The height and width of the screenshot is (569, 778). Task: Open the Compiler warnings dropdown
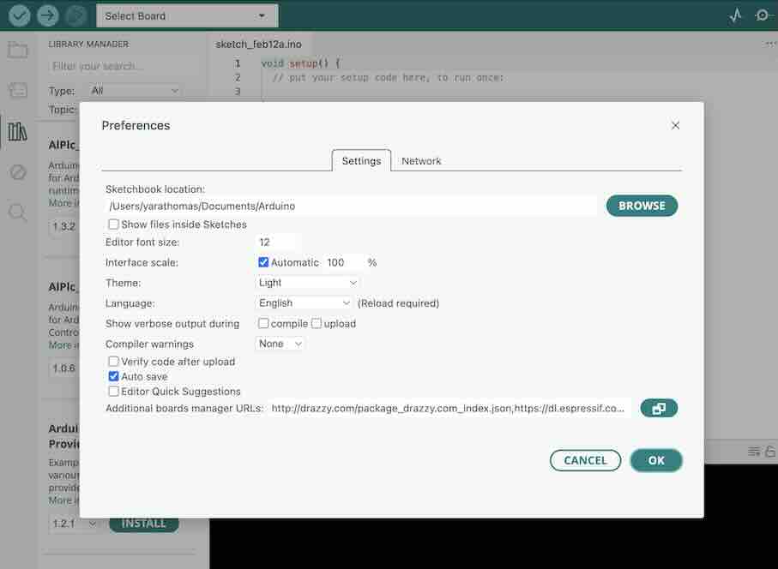tap(280, 344)
